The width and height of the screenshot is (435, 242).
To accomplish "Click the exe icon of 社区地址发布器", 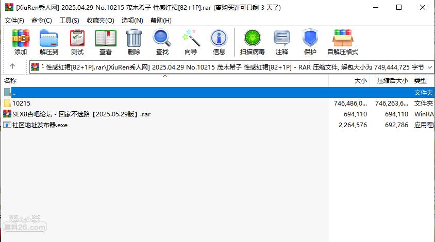I will (x=7, y=125).
